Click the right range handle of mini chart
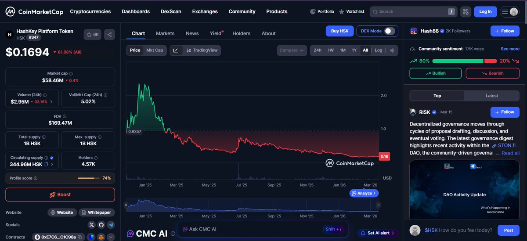This screenshot has width=527, height=241. pyautogui.click(x=378, y=205)
